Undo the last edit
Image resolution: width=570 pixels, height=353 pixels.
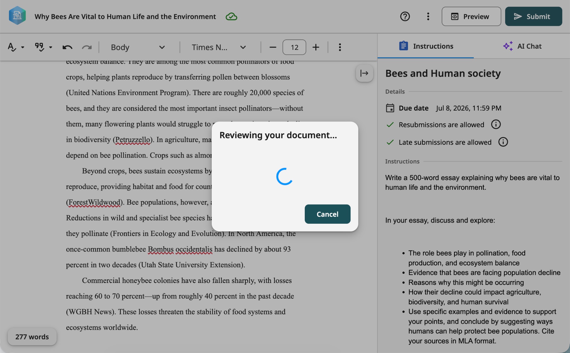pyautogui.click(x=67, y=47)
